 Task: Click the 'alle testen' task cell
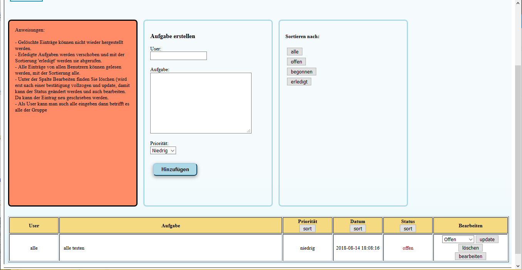pyautogui.click(x=171, y=248)
